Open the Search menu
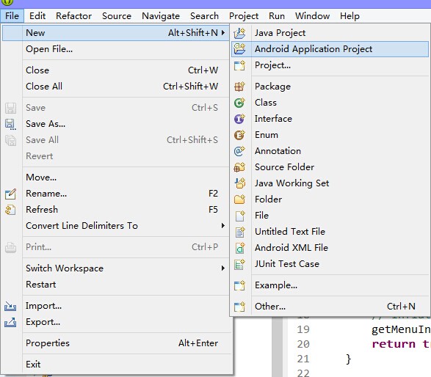 204,16
